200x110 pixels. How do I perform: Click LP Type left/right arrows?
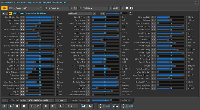click(153, 66)
